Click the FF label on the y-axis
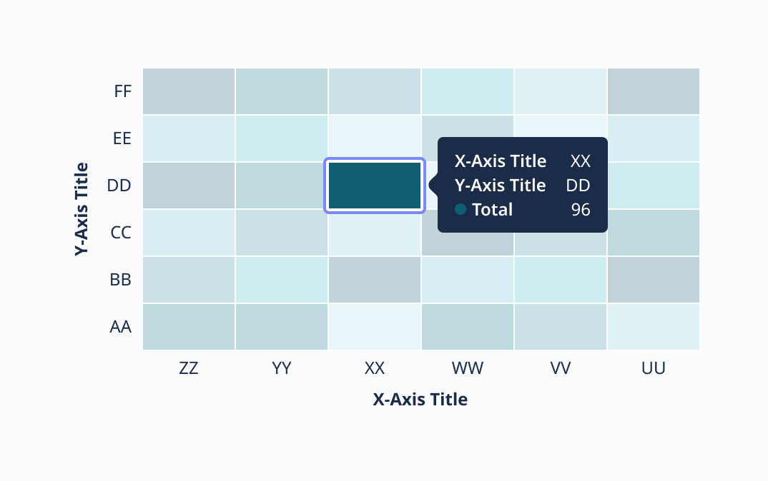Viewport: 768px width, 481px height. point(122,91)
